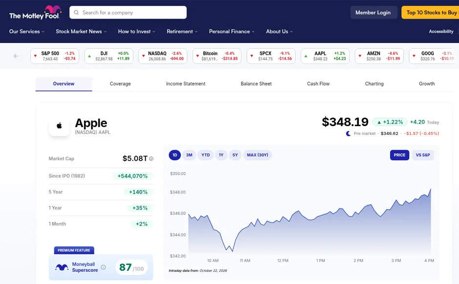The height and width of the screenshot is (284, 459).
Task: Expand the Stock Market News menu
Action: click(x=81, y=31)
